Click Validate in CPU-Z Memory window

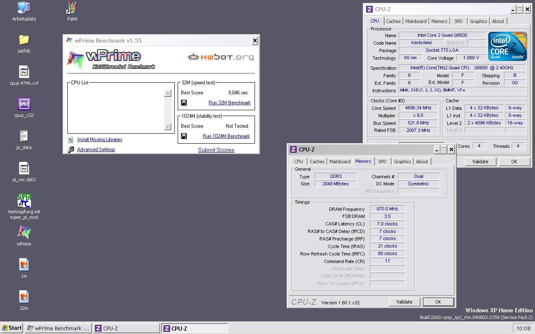click(404, 302)
